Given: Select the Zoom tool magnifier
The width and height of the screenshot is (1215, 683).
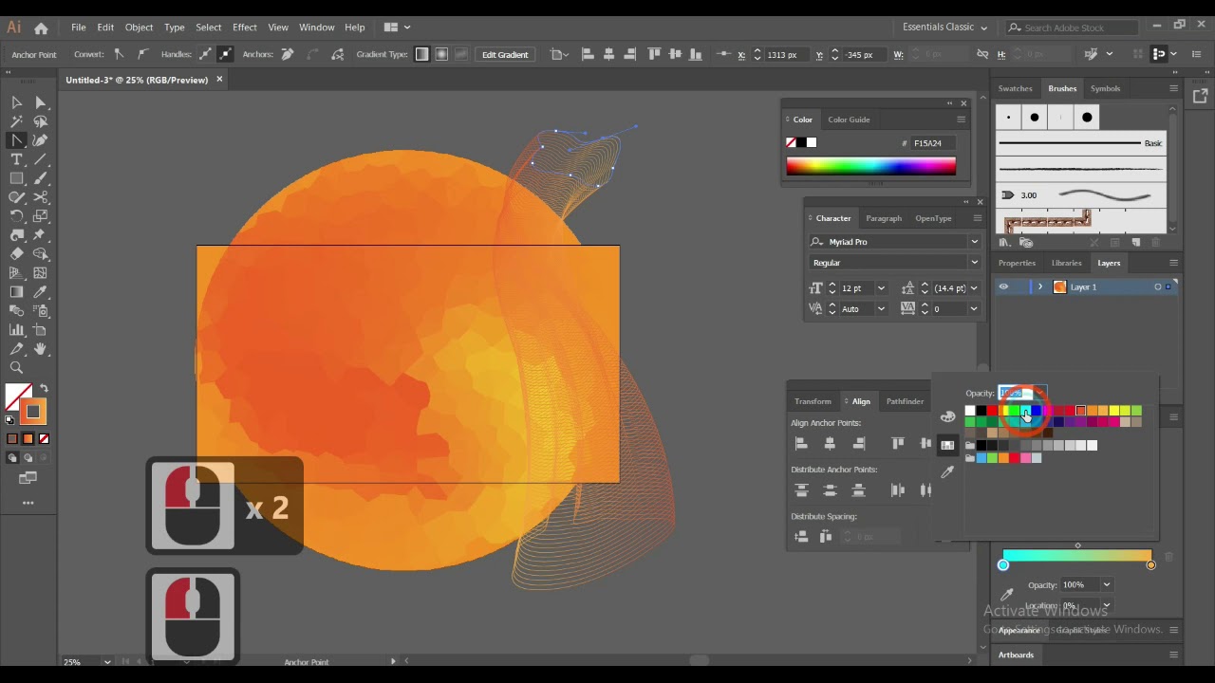Looking at the screenshot, I should pos(17,368).
